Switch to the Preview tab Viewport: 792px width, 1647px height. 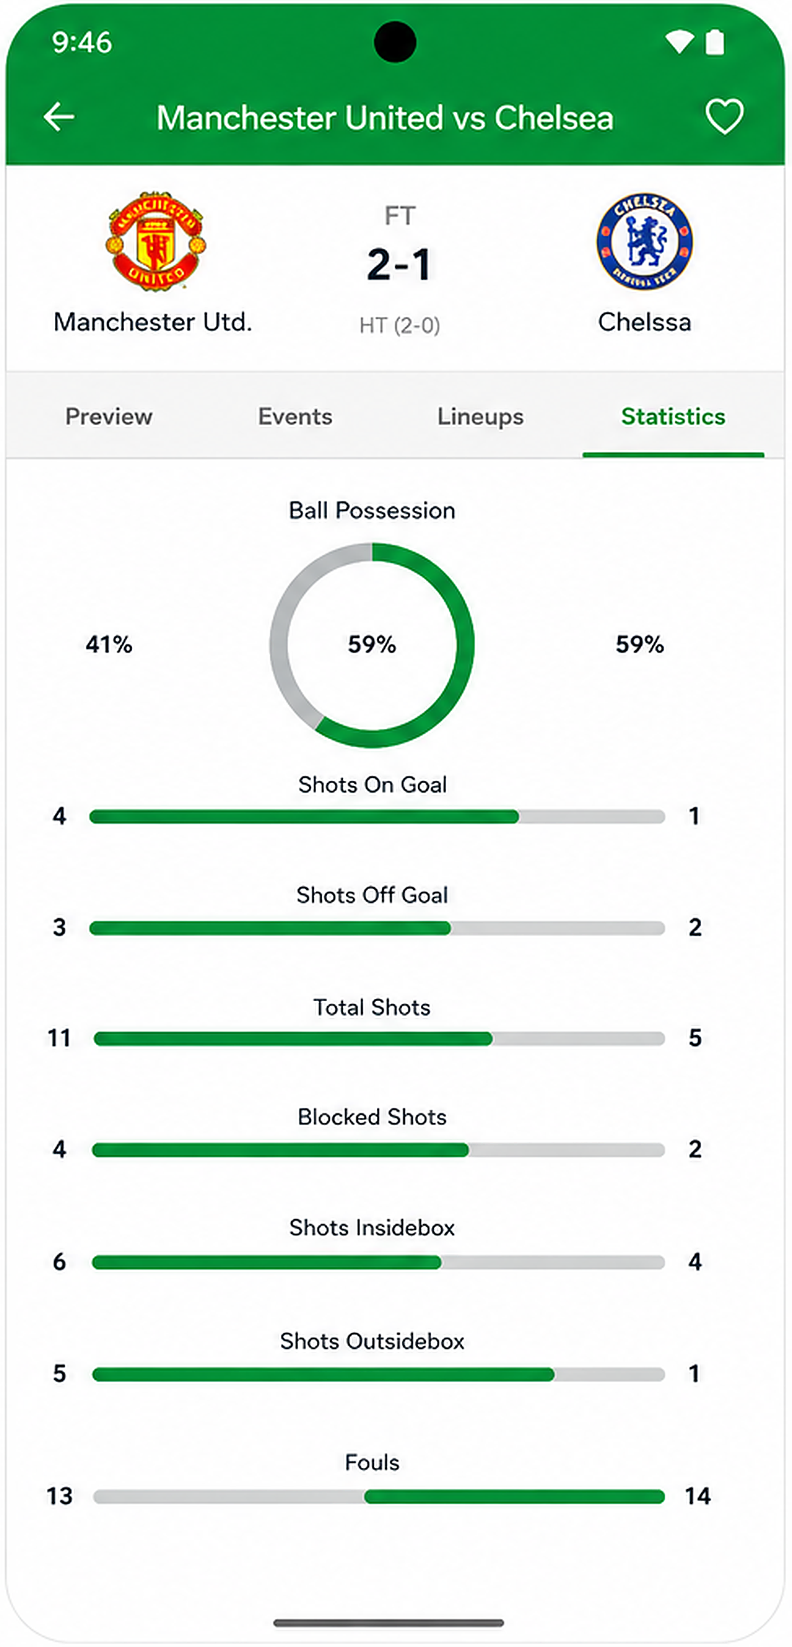pyautogui.click(x=109, y=416)
